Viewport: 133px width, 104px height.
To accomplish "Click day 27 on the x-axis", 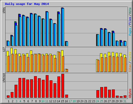I will pyautogui.click(x=109, y=101).
